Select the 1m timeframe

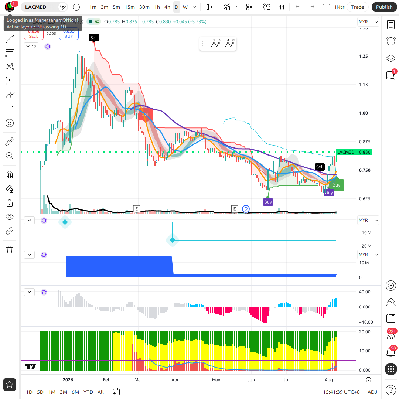pyautogui.click(x=93, y=7)
